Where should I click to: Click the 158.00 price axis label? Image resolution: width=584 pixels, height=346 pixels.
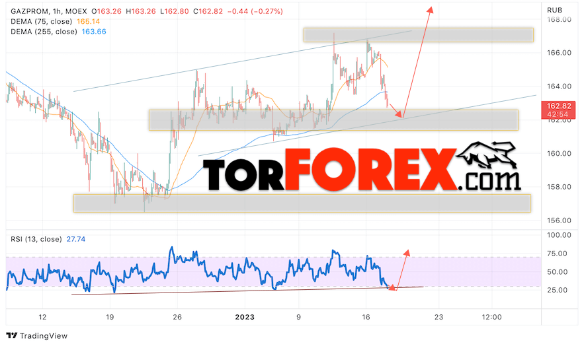[x=559, y=187]
